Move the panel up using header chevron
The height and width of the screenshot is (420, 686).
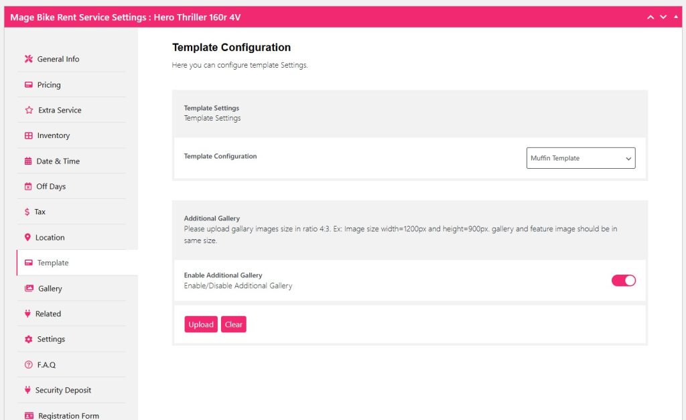point(650,17)
